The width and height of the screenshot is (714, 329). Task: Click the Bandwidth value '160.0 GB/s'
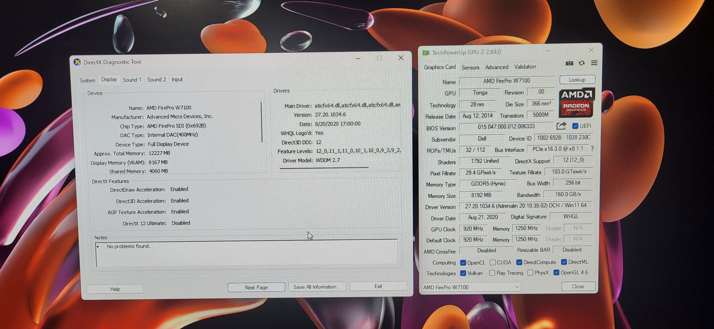[568, 194]
